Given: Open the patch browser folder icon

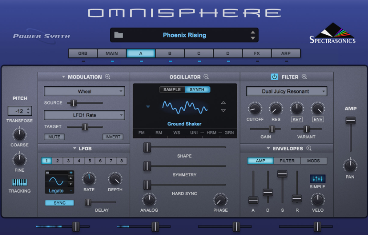Looking at the screenshot, I should tap(119, 35).
